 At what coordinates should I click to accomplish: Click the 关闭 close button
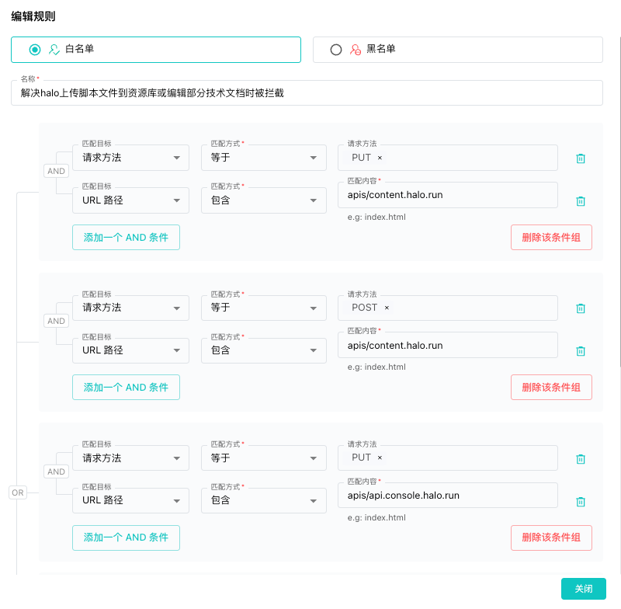point(584,589)
